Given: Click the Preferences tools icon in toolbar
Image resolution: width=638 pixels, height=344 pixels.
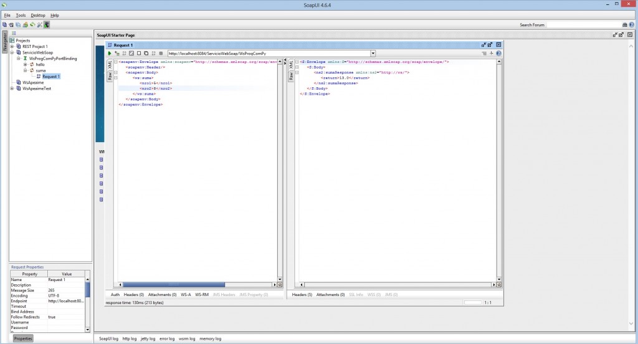Looking at the screenshot, I should 39,25.
